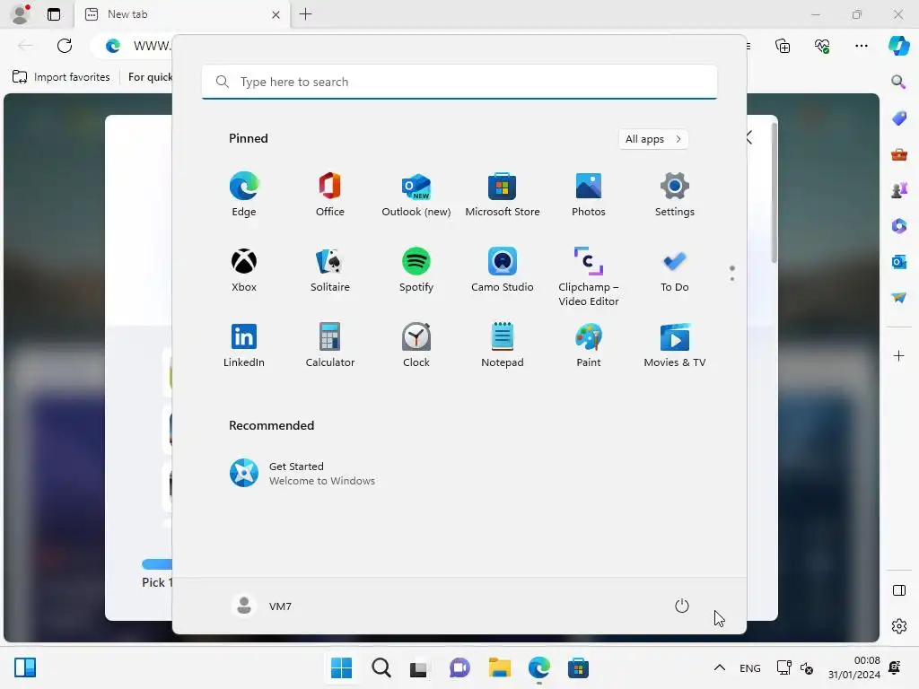Open the Chat icon on taskbar
This screenshot has height=689, width=919.
(459, 667)
